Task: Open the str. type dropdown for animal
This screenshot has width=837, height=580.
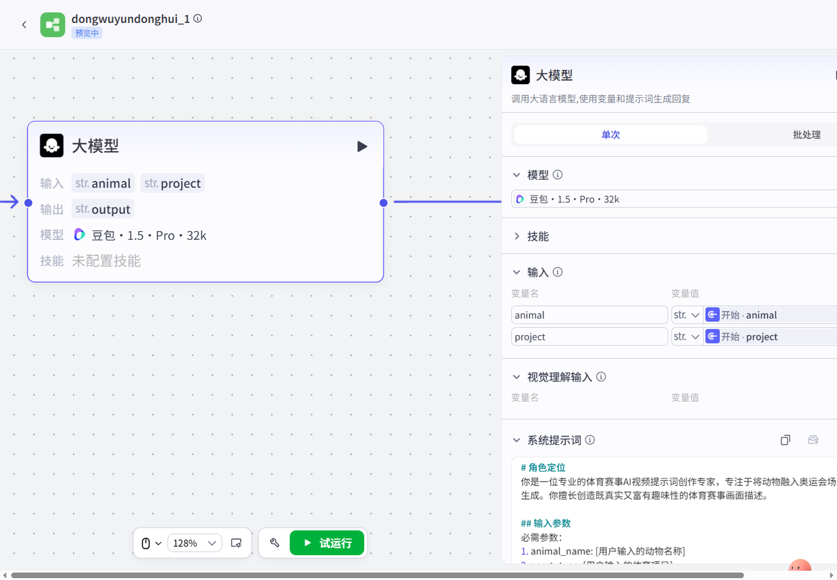Action: coord(687,315)
